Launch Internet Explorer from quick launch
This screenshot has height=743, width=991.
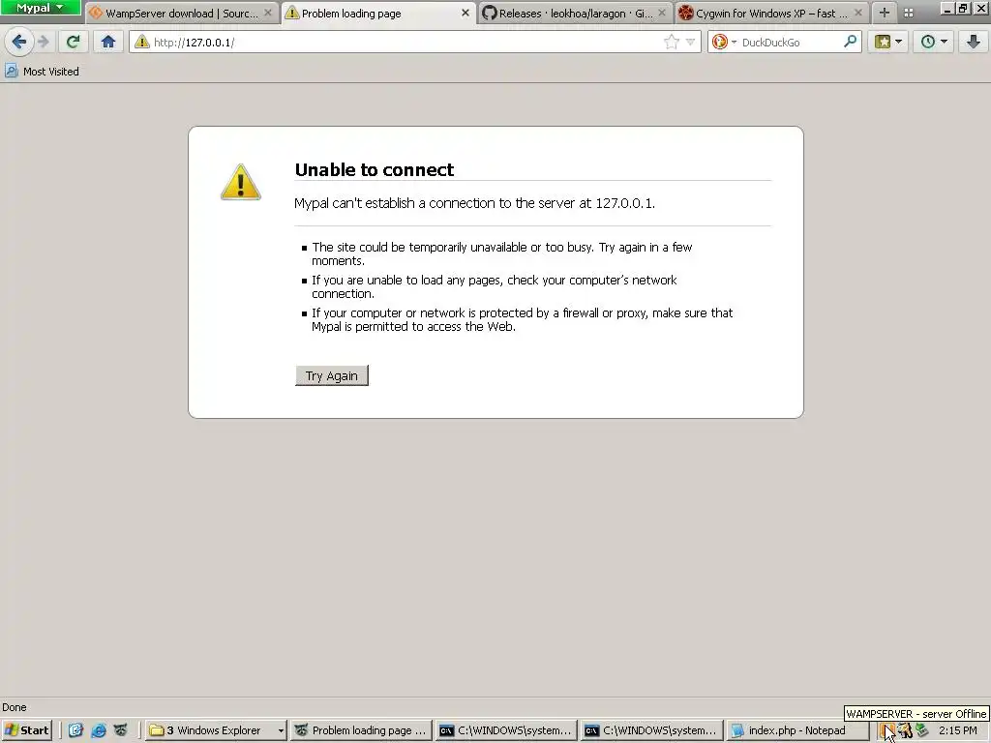click(98, 730)
